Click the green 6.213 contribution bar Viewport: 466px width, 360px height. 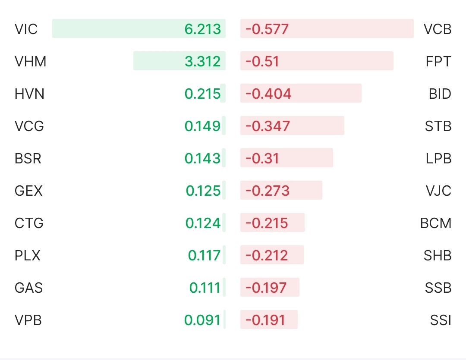139,29
